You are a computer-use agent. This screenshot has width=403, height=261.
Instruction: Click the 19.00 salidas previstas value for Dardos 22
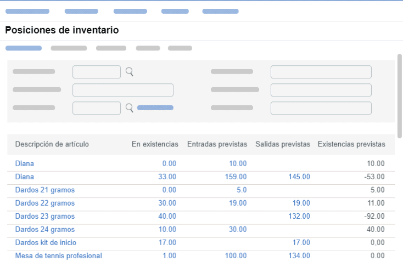point(301,203)
